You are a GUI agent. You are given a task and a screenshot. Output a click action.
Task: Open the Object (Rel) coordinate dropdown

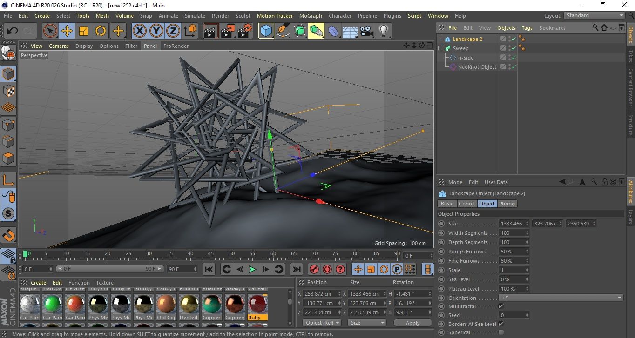(x=322, y=323)
